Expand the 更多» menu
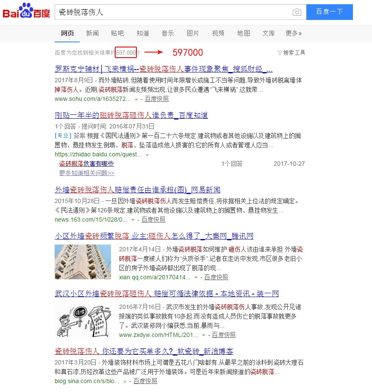 coord(294,33)
